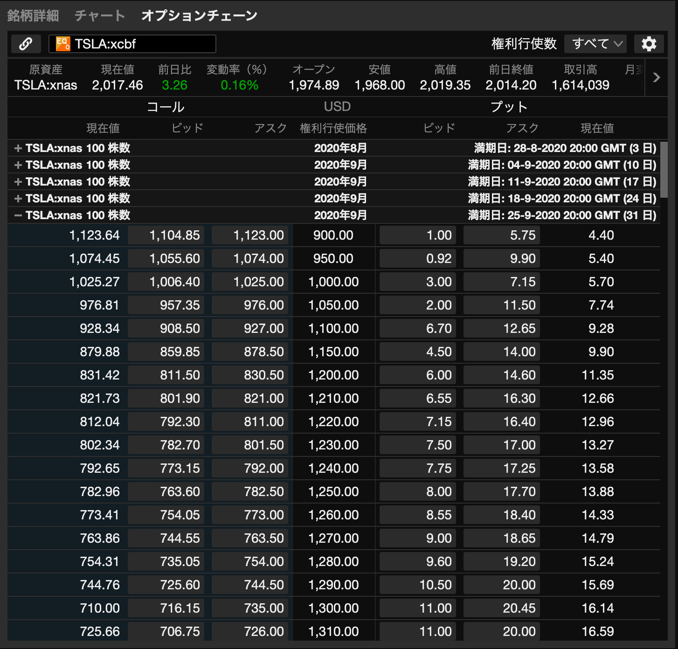The width and height of the screenshot is (678, 649).
Task: Click the option chain vertical scrollbar
Action: pyautogui.click(x=664, y=170)
